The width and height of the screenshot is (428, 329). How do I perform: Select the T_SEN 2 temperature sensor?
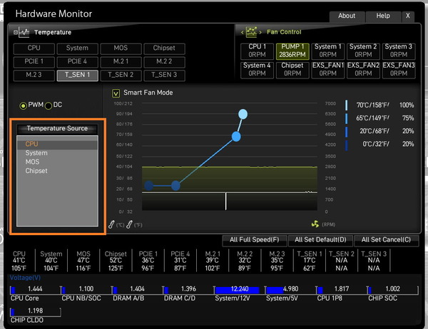tap(120, 74)
